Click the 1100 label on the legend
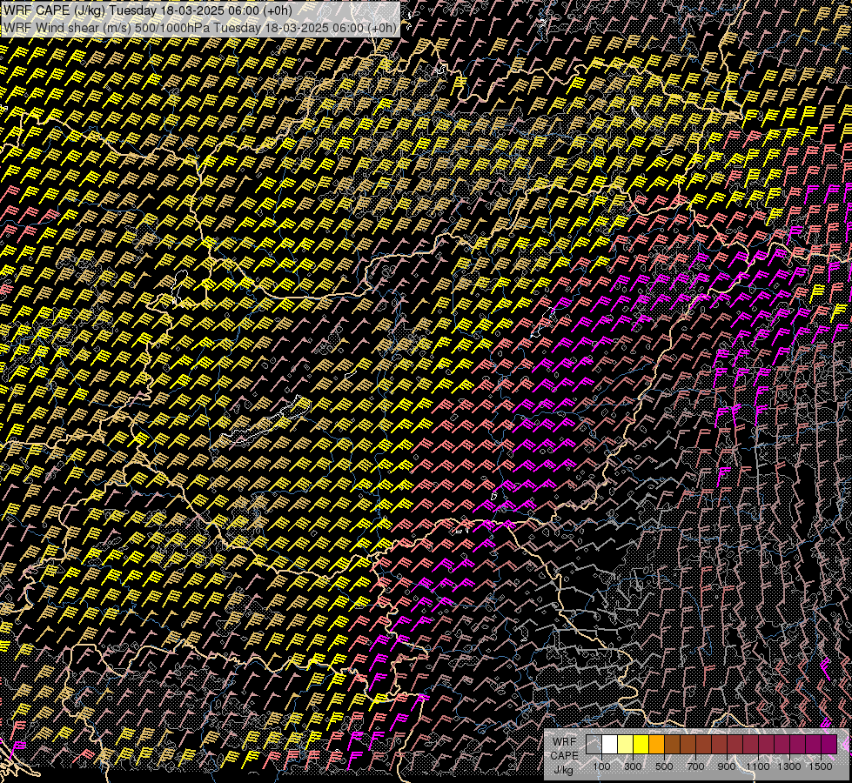The image size is (852, 783). [x=758, y=766]
